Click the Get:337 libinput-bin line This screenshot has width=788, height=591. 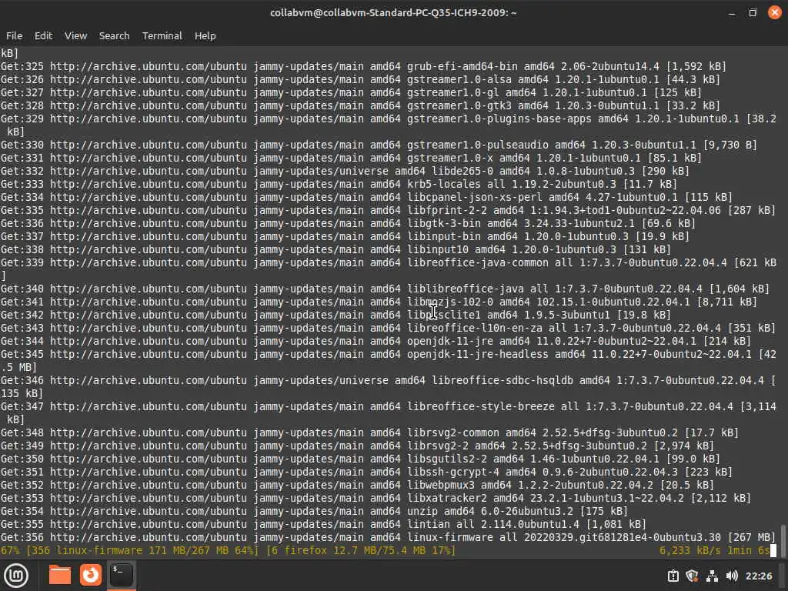pos(345,236)
